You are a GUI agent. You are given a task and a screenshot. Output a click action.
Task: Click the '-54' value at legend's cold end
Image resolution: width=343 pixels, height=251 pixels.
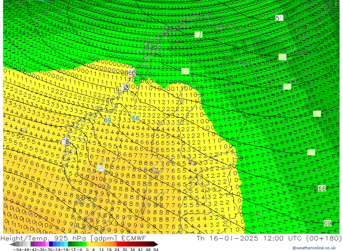[x=17, y=250]
